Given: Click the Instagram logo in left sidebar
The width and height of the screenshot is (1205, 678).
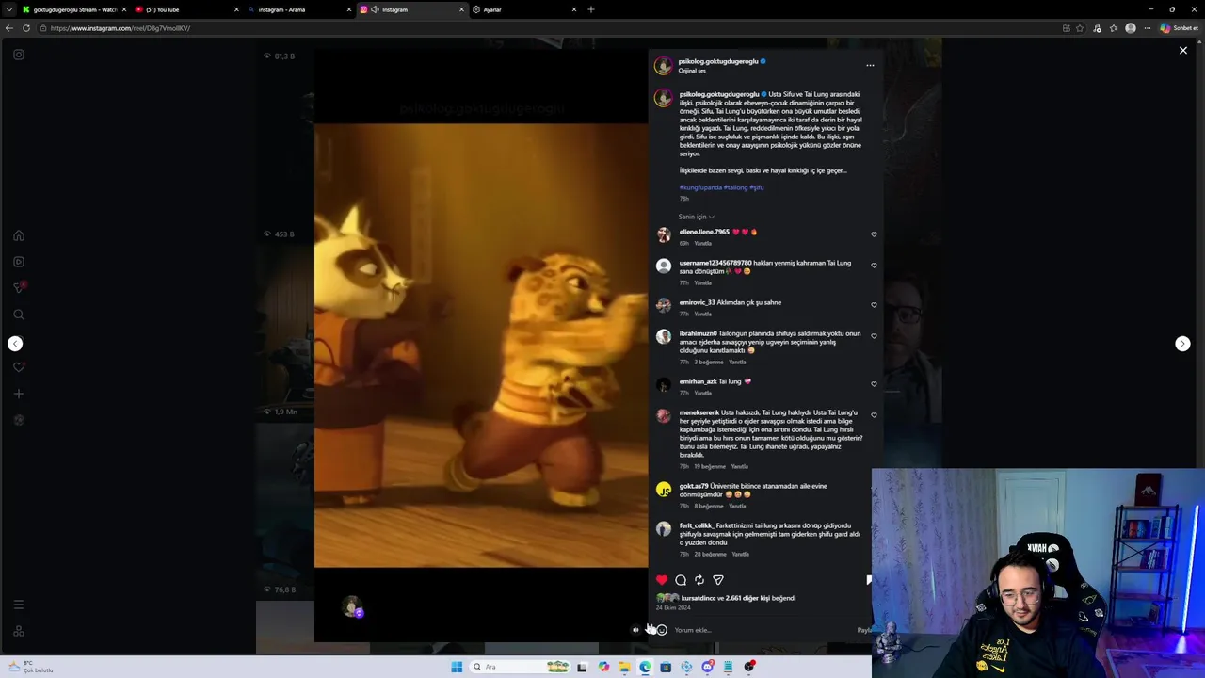Looking at the screenshot, I should tap(19, 55).
